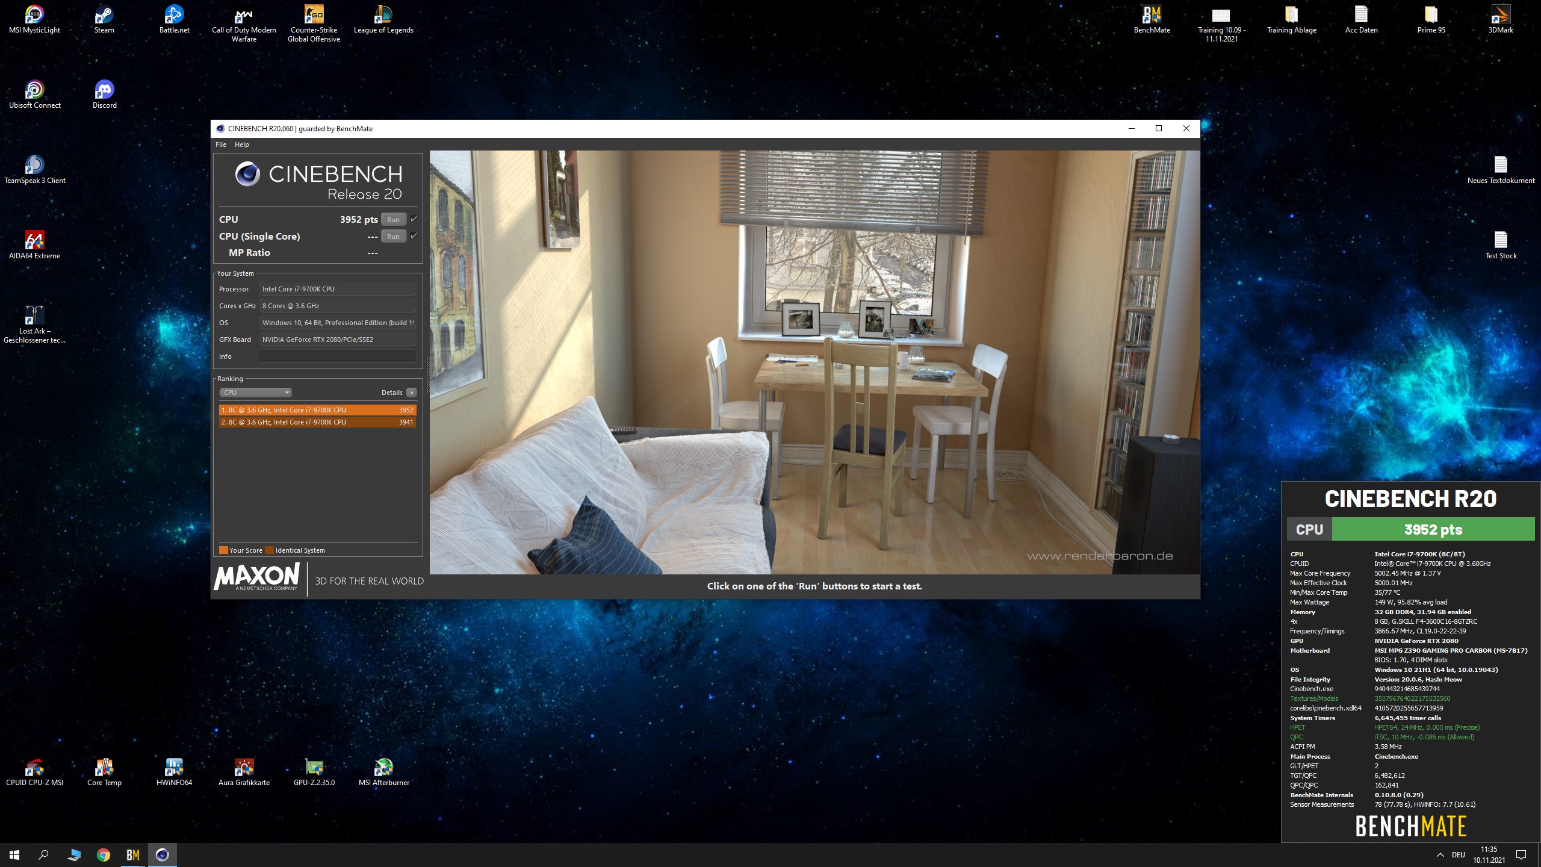Screen dimensions: 1541x867
Task: Open BenchMate desktop shortcut
Action: tap(1152, 19)
